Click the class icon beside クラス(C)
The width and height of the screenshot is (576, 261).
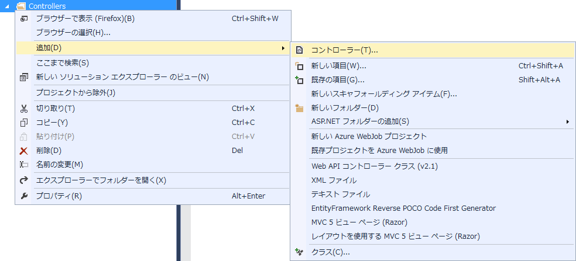[300, 252]
